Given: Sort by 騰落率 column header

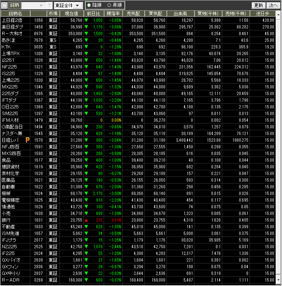Looking at the screenshot, I should click(x=113, y=13).
